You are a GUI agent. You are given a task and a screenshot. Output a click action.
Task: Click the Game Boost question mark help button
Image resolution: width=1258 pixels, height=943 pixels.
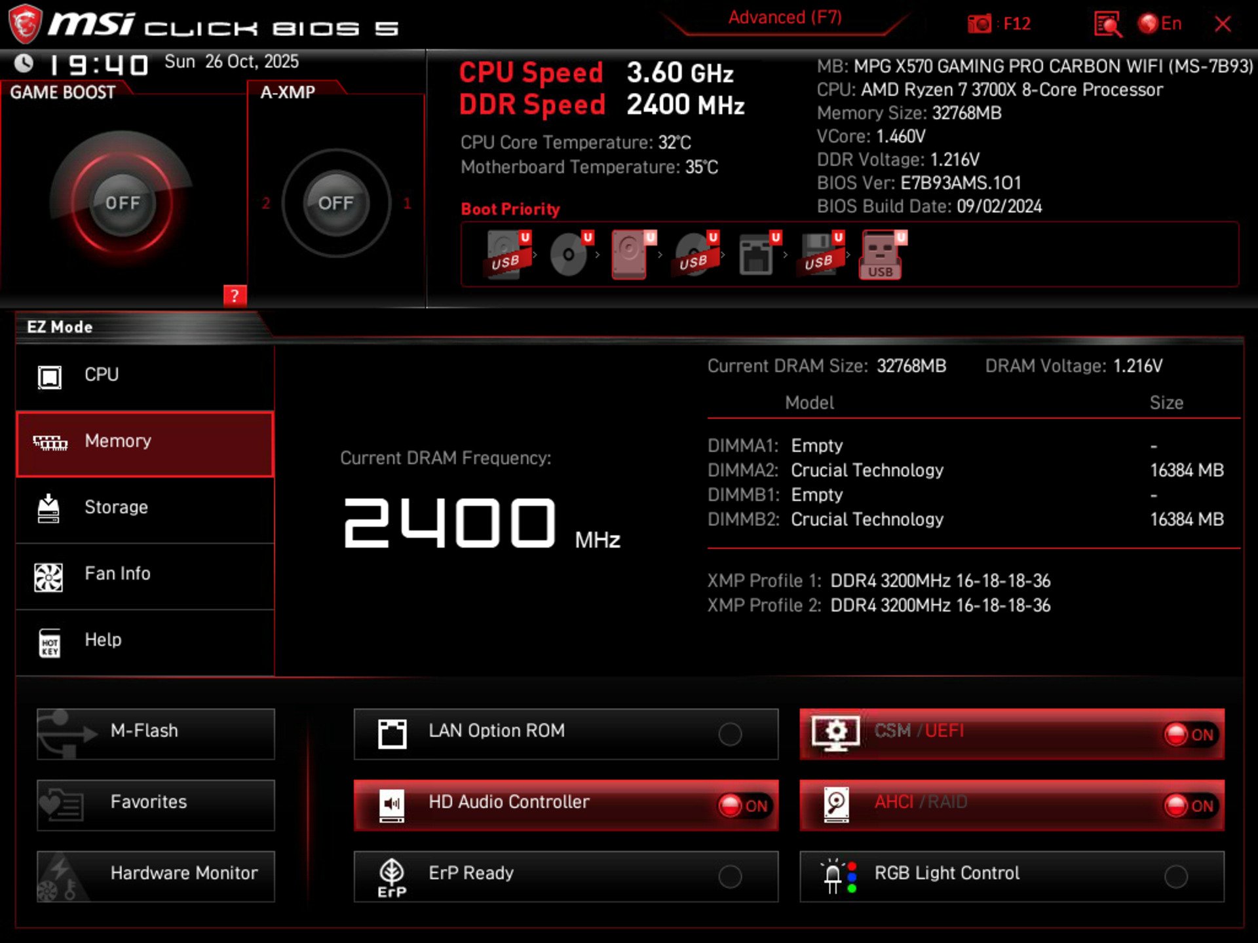point(236,296)
